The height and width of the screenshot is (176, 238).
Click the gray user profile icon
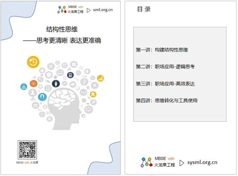tap(33, 93)
